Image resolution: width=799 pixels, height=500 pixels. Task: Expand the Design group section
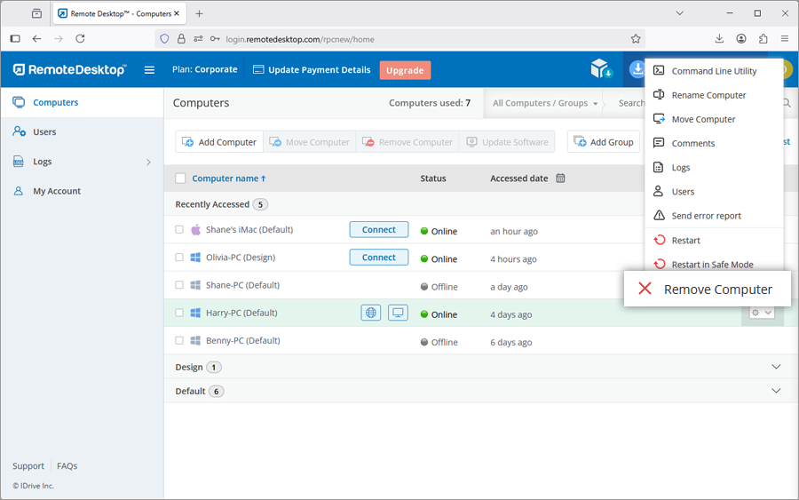(x=776, y=367)
